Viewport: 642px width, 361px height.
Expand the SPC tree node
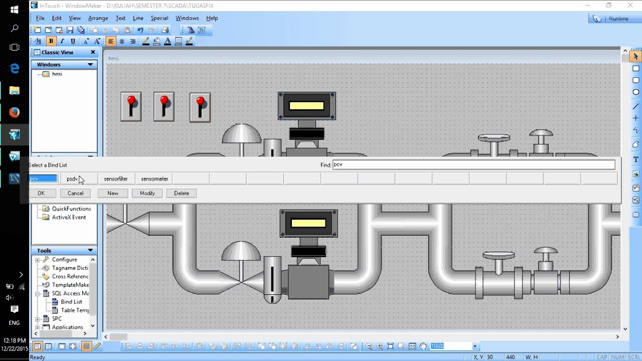coord(37,318)
